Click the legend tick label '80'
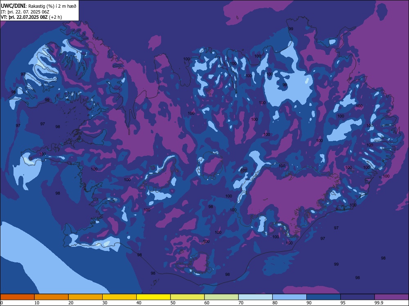 click(275, 303)
